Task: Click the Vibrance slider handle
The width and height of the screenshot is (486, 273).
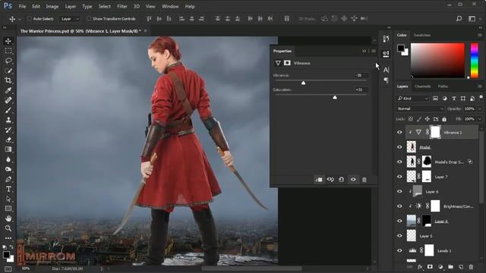Action: (x=304, y=83)
